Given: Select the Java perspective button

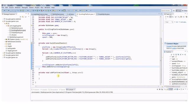Looking at the screenshot, I should 178,11.
